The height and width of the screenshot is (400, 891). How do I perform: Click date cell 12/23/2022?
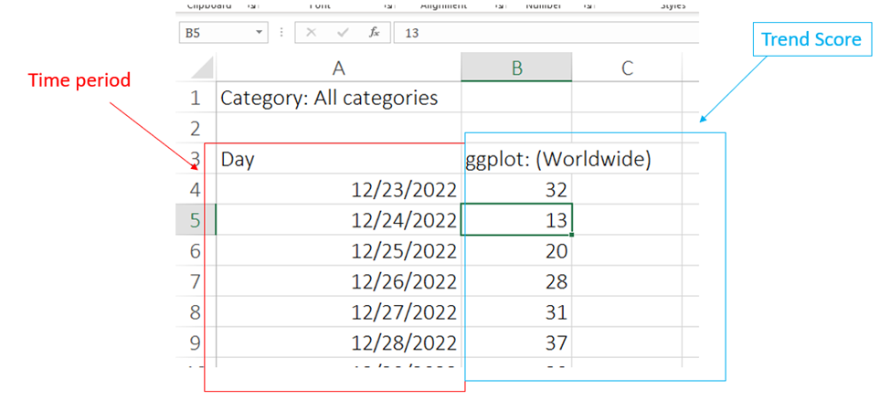(x=339, y=189)
